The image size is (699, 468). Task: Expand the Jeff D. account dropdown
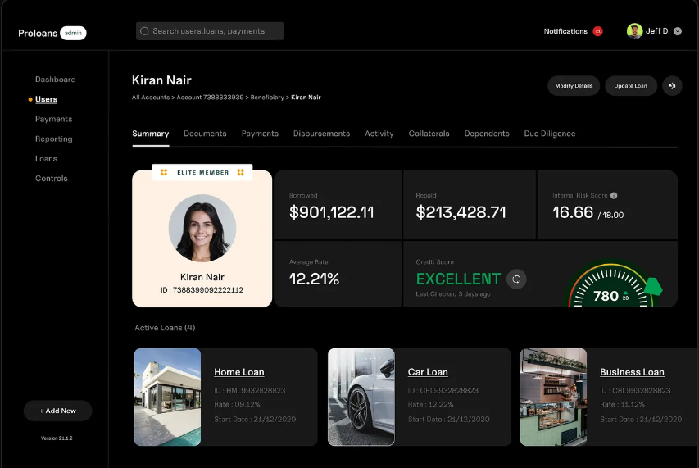click(677, 31)
